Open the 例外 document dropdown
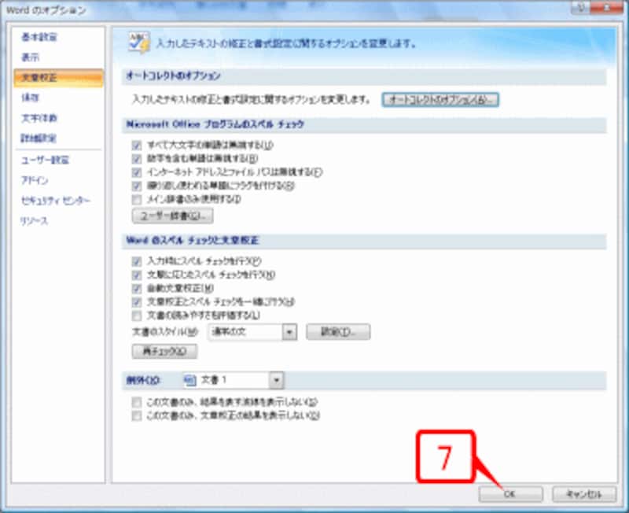Image resolution: width=629 pixels, height=513 pixels. coord(278,380)
